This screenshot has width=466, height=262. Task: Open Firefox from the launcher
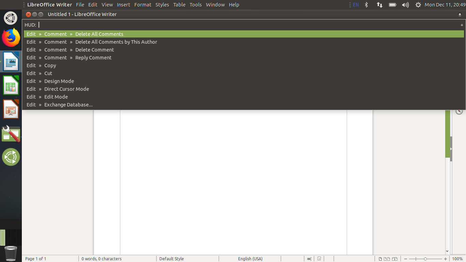[x=11, y=38]
